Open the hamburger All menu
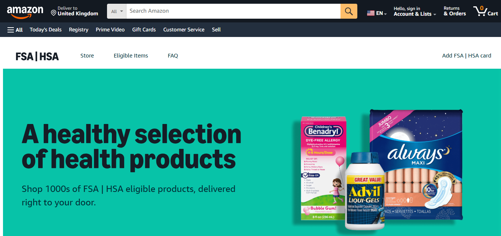Screen dimensions: 501x236 pos(15,29)
